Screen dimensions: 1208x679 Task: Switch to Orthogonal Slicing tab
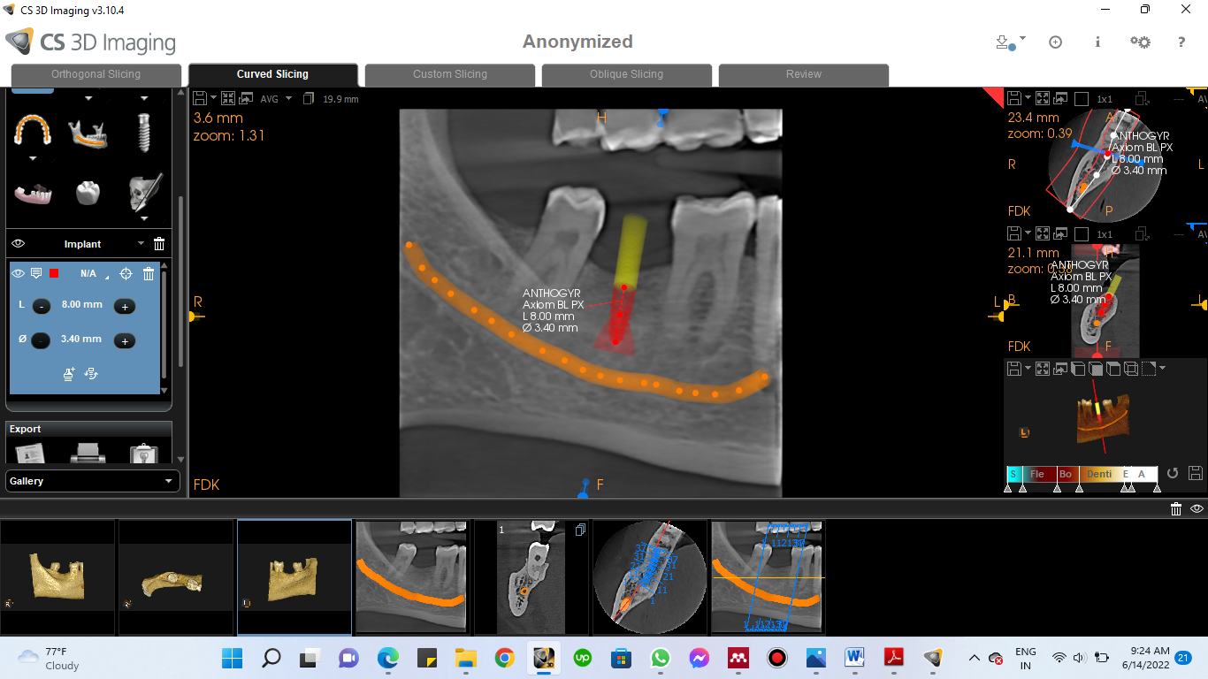pyautogui.click(x=96, y=75)
